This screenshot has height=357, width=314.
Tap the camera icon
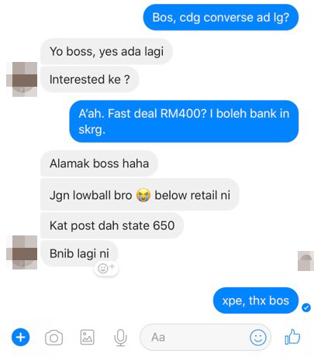[x=53, y=338]
